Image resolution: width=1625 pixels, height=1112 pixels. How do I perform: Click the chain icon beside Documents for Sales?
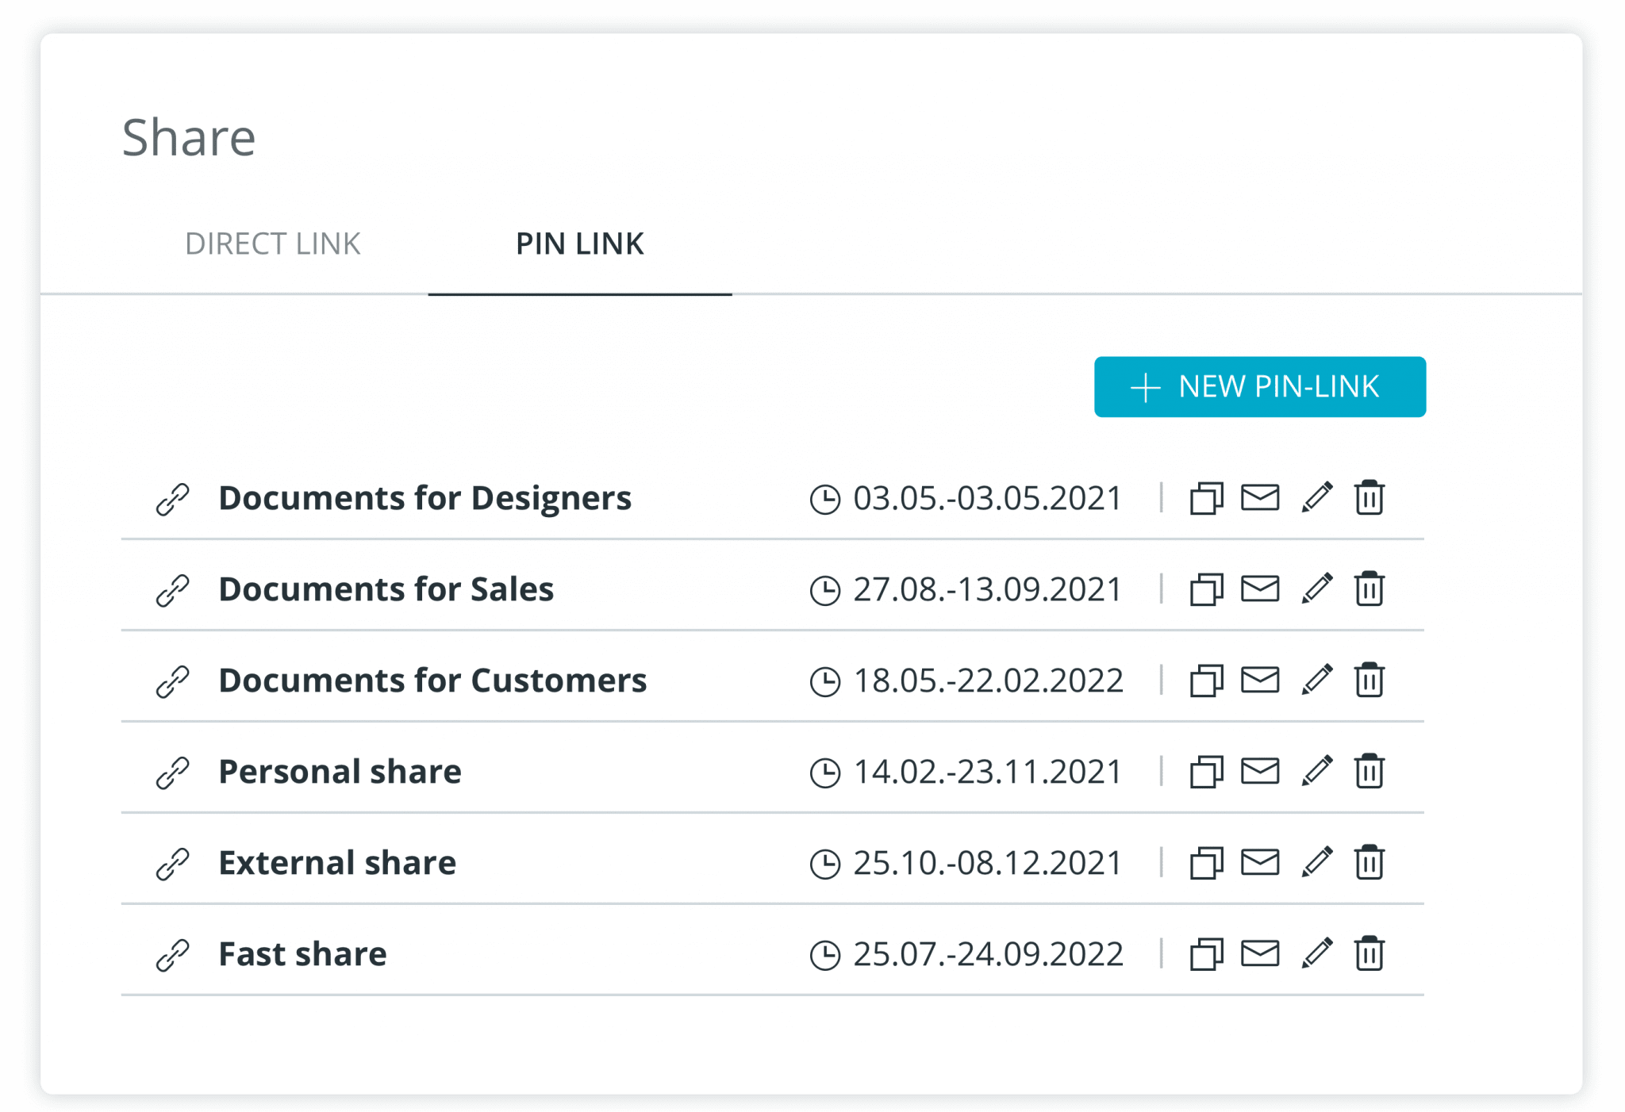[172, 589]
